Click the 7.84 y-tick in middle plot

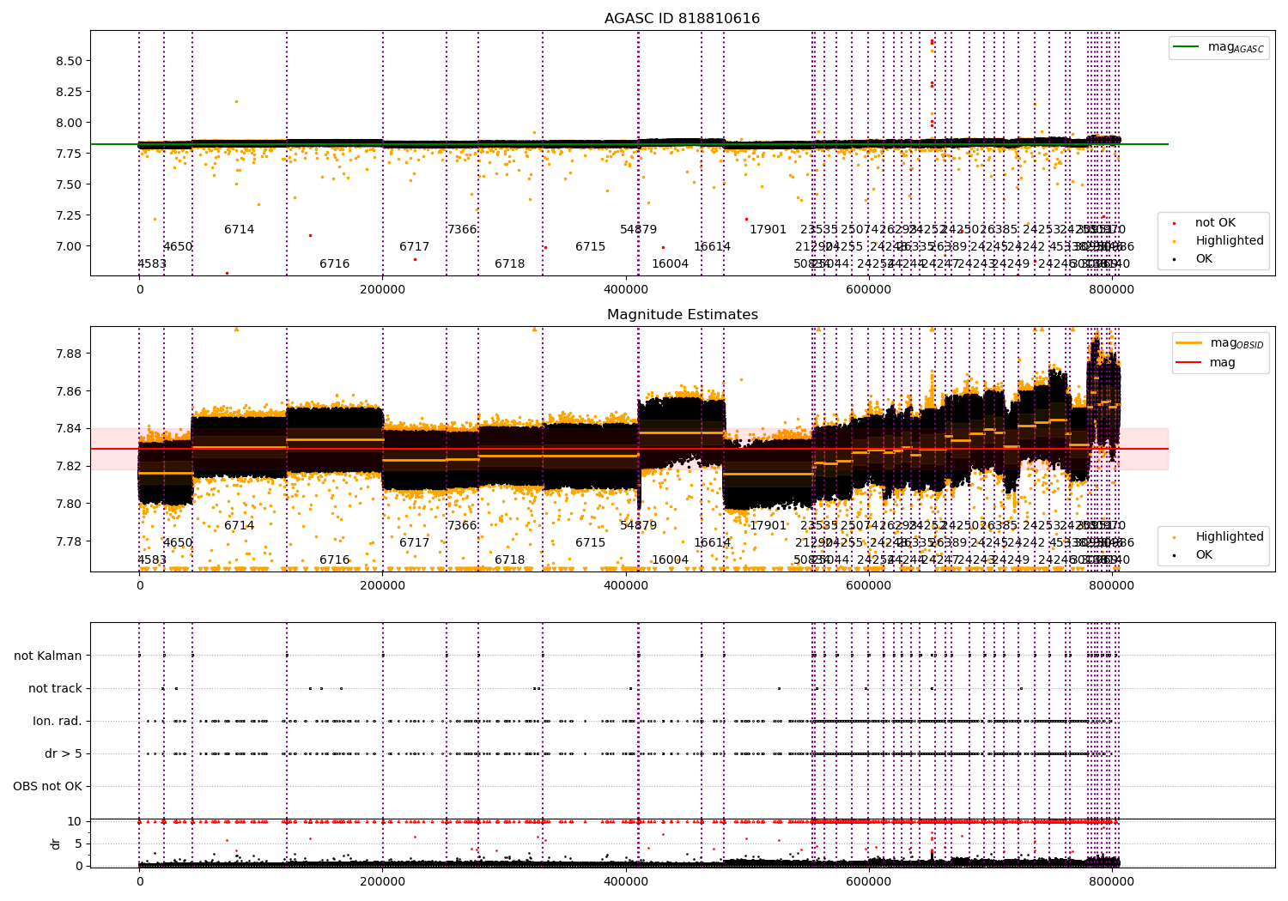70,429
